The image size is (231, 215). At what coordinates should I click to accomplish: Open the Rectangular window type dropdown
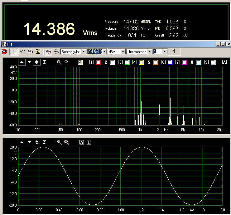point(84,51)
